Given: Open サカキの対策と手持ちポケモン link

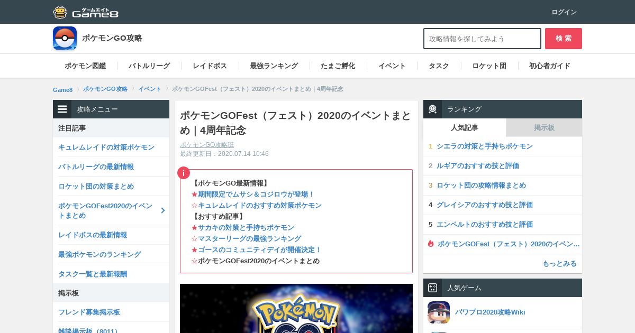Looking at the screenshot, I should click(x=246, y=227).
